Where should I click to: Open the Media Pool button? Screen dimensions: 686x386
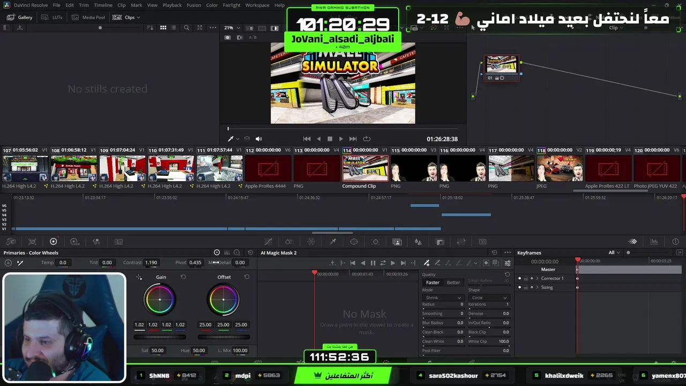[x=88, y=17]
